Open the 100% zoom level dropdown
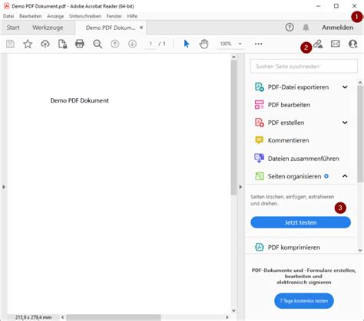364x321 pixels. 240,44
